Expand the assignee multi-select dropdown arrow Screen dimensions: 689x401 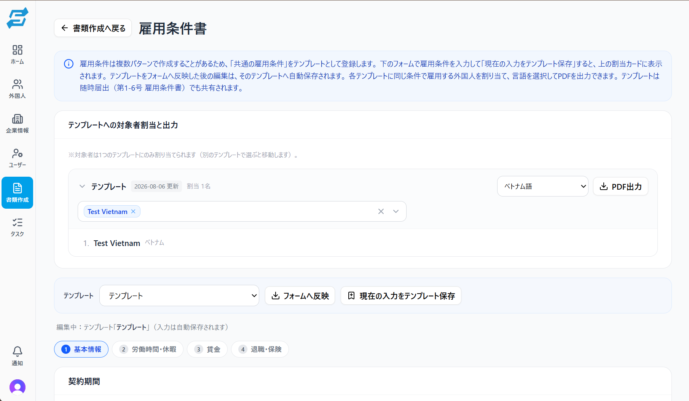[396, 211]
